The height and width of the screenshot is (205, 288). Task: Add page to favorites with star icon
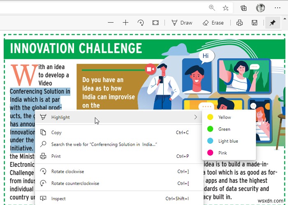click(225, 8)
